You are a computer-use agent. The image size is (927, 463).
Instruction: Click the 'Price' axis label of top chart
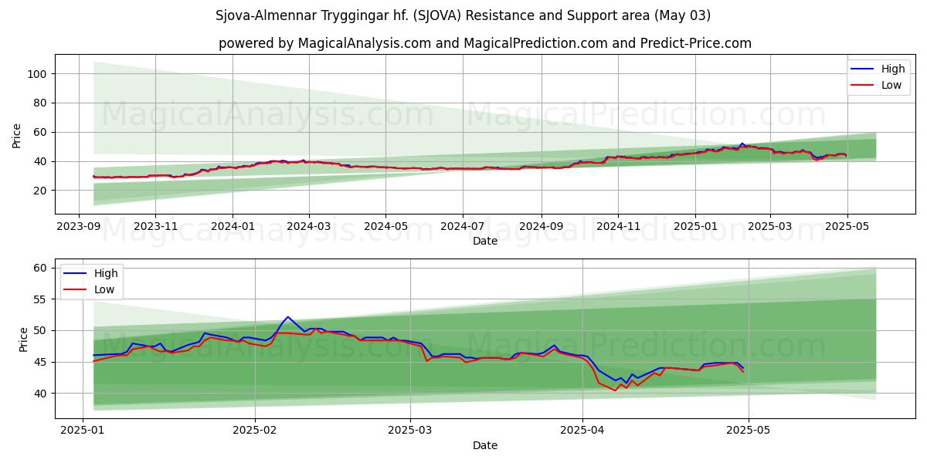[17, 134]
